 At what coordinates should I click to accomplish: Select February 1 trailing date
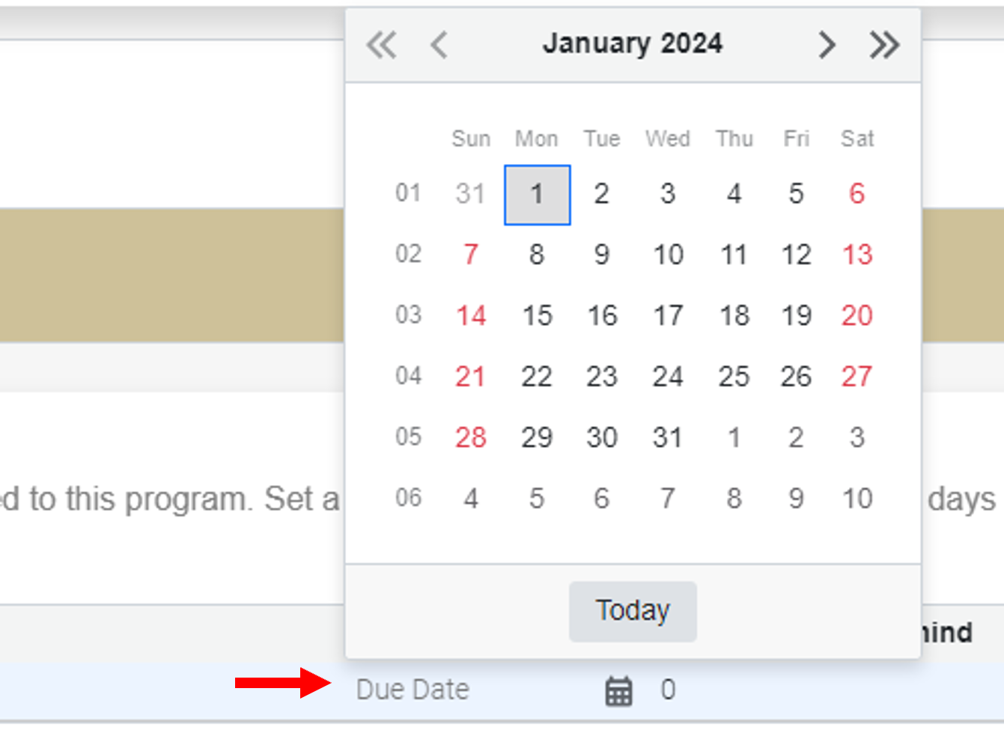[x=734, y=437]
